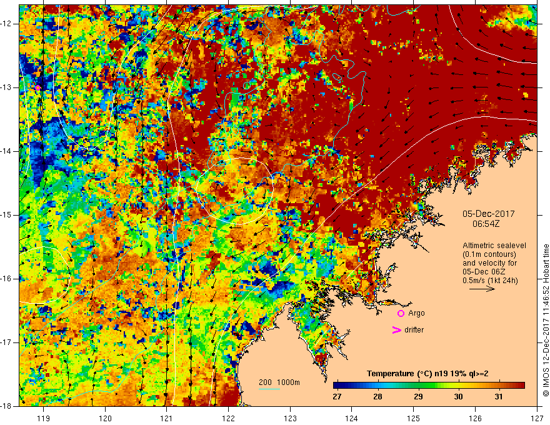Click the 'Temperature (°C) n19 19% ql>=2' title
The image size is (550, 425).
(427, 374)
